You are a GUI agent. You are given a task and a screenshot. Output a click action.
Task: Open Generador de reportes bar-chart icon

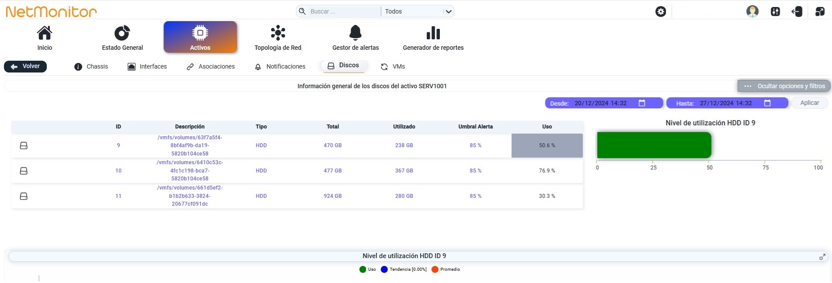(433, 33)
